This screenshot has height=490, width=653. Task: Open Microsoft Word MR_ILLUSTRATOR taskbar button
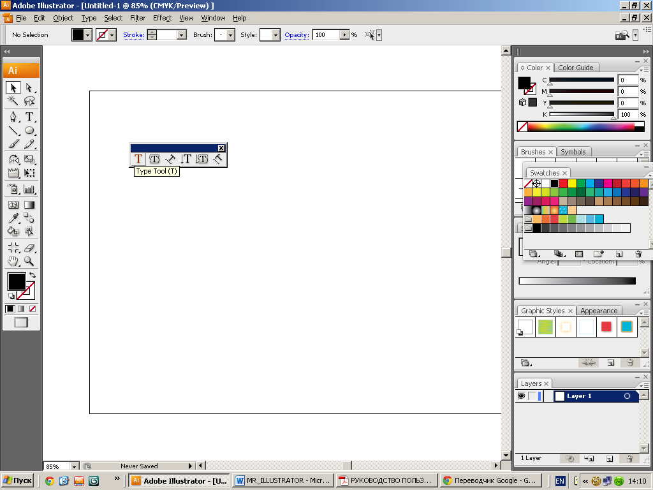pos(282,480)
